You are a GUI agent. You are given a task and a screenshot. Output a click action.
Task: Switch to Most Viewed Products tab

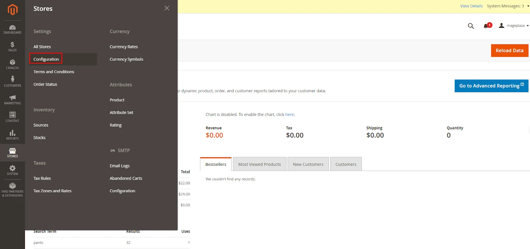[259, 164]
